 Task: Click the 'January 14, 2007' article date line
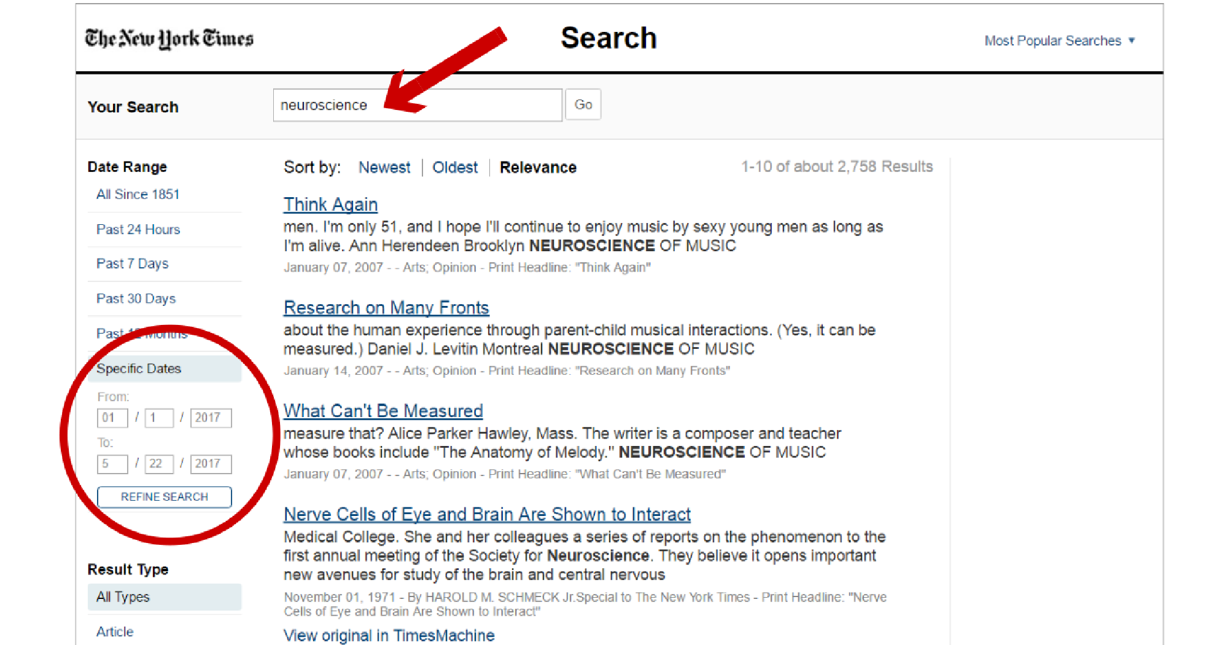click(x=507, y=370)
